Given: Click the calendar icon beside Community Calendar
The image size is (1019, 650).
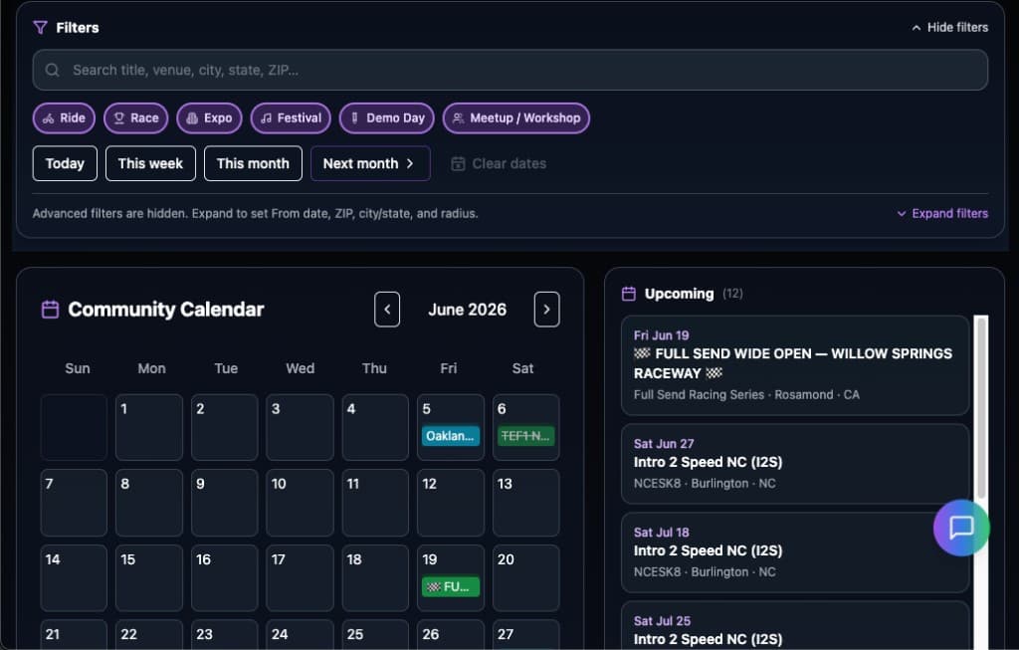Looking at the screenshot, I should tap(50, 310).
